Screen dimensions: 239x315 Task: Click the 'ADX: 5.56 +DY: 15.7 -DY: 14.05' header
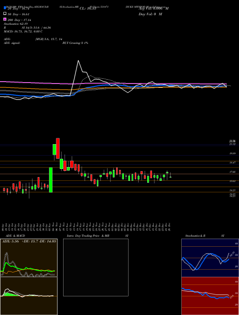29,241
